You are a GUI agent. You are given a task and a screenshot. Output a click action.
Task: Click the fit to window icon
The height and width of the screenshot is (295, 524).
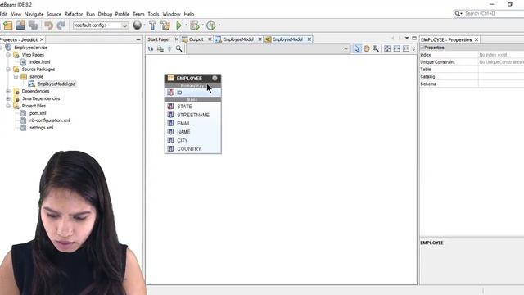point(387,49)
